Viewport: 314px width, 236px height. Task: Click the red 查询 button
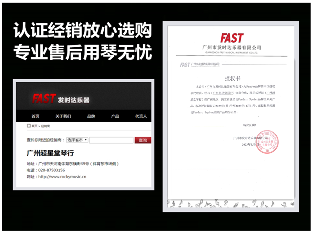(x=143, y=140)
